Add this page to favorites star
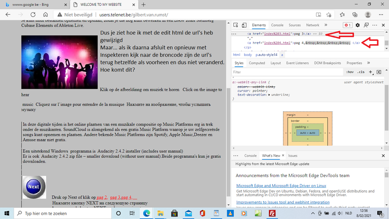This screenshot has width=389, height=219. [x=329, y=15]
